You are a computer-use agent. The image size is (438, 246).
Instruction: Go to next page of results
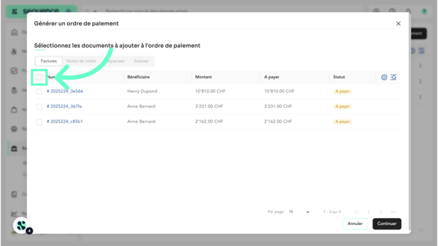[x=381, y=212]
